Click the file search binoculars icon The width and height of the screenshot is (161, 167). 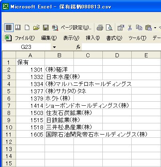tap(55, 28)
